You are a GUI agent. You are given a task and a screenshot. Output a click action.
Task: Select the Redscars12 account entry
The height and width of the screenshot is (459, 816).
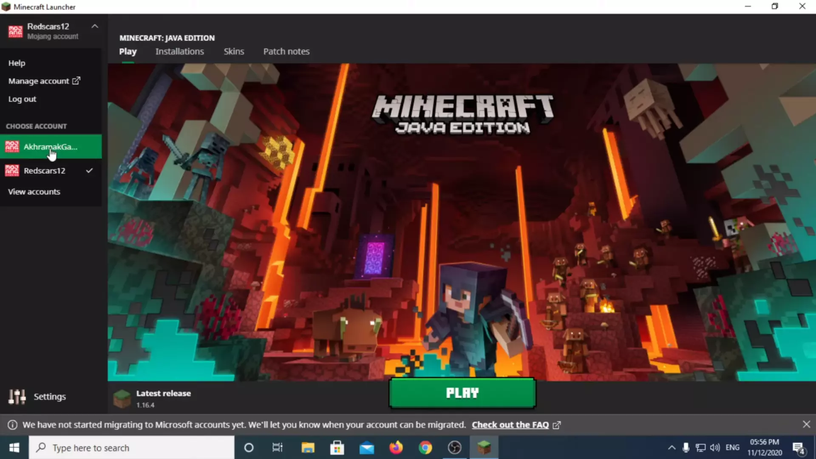[51, 170]
